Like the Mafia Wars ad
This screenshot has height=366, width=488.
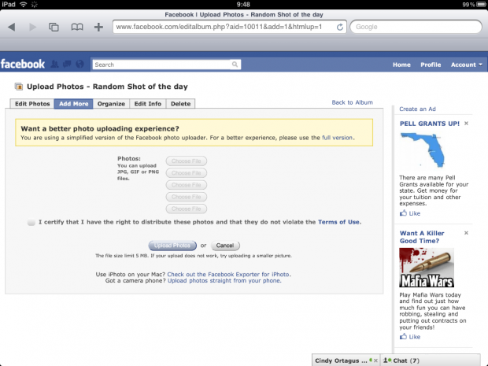[410, 337]
